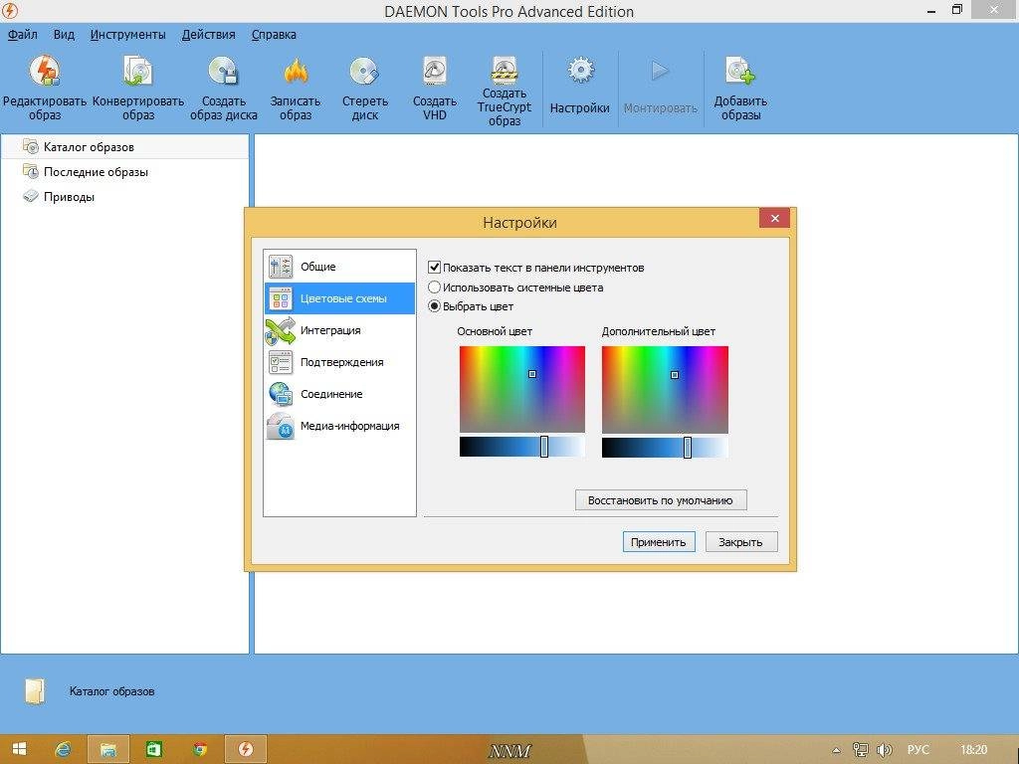1019x764 pixels.
Task: Click the Apply (Применить) button
Action: coord(659,542)
